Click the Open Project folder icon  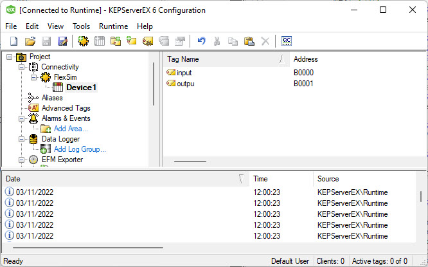30,41
